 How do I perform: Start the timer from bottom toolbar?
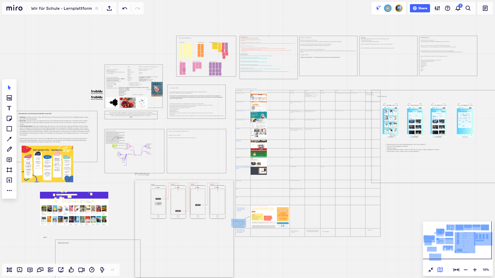[92, 270]
